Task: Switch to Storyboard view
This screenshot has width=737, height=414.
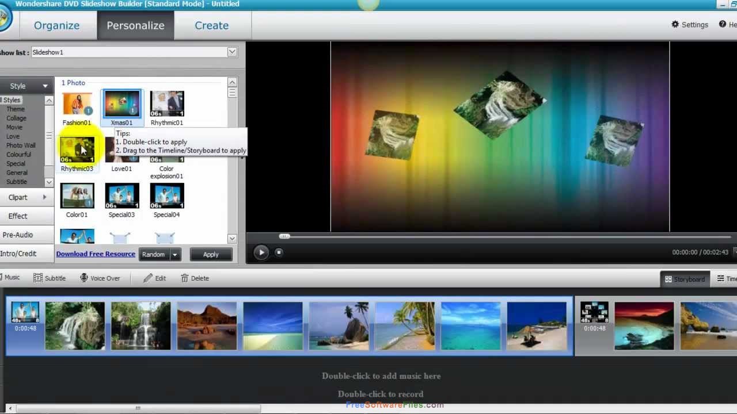Action: pos(685,279)
